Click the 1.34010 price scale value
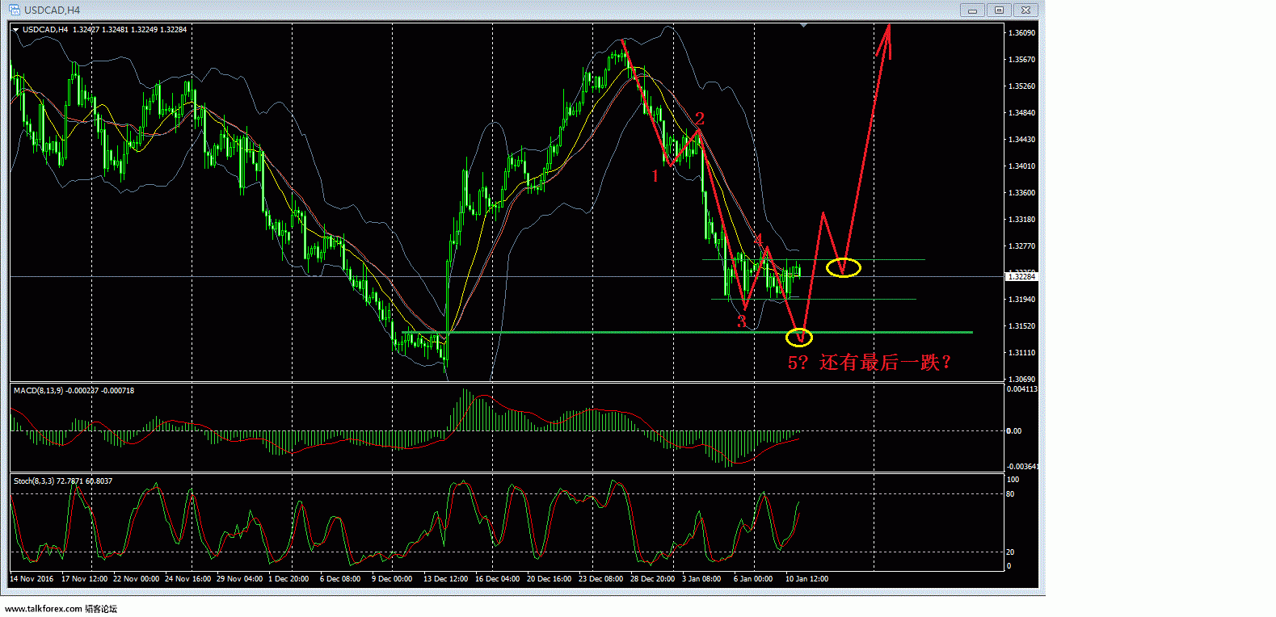This screenshot has height=617, width=1276. pos(1022,166)
